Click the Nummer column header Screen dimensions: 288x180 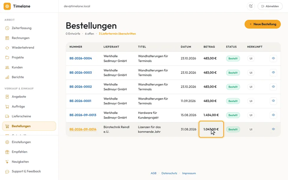(x=76, y=47)
